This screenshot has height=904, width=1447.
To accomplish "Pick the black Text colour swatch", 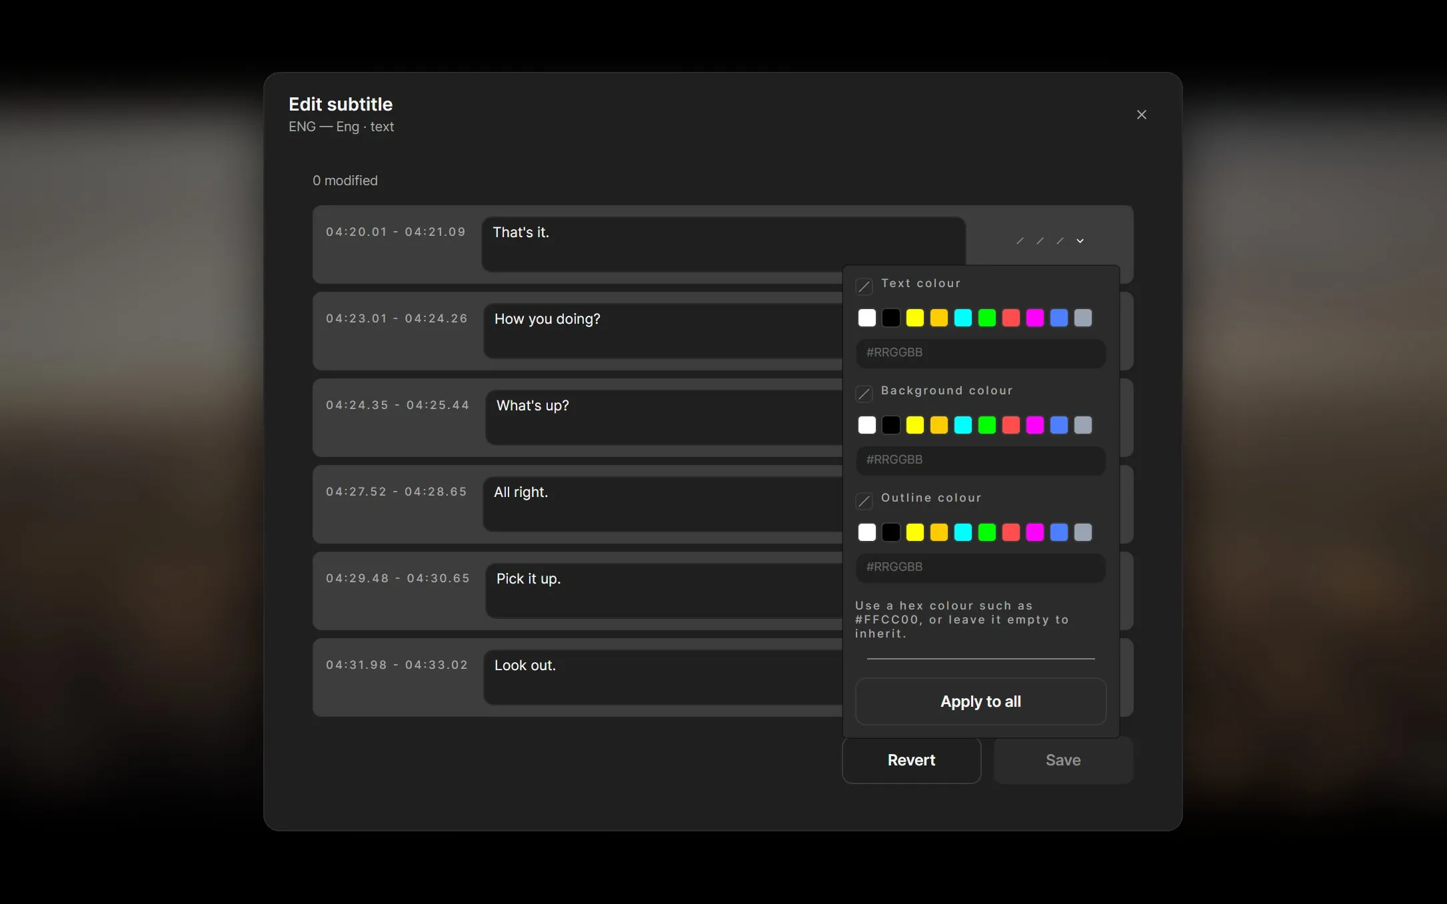I will coord(891,318).
